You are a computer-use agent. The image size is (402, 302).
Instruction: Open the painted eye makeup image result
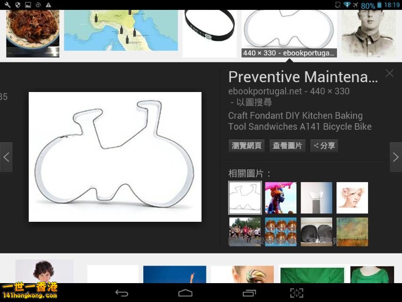242,274
